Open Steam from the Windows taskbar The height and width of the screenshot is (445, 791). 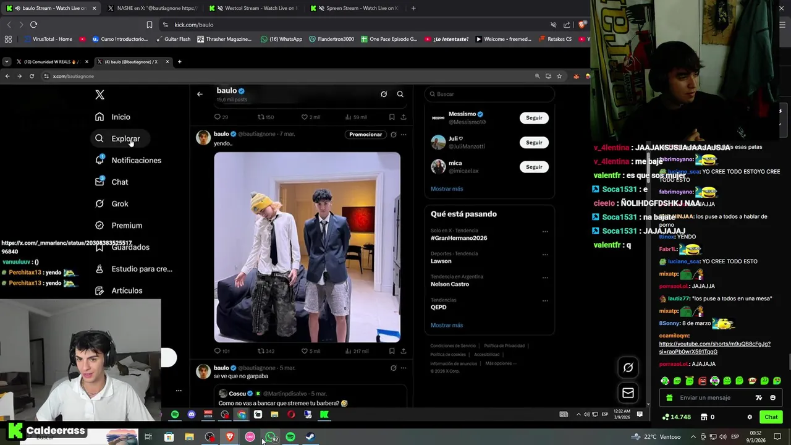pos(310,437)
